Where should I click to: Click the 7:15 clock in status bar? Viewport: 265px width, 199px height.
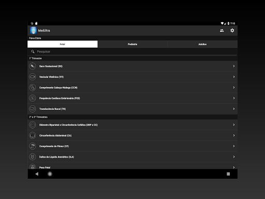[x=232, y=23]
